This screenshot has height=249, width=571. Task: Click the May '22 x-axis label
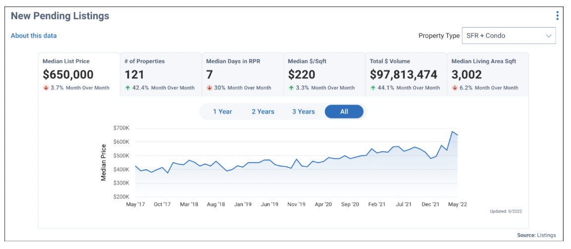(457, 204)
